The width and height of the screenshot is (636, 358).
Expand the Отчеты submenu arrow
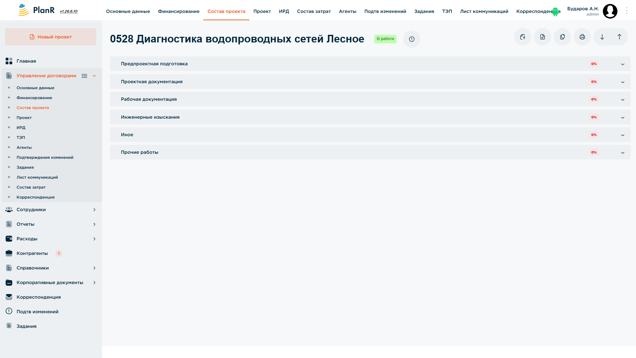click(94, 224)
